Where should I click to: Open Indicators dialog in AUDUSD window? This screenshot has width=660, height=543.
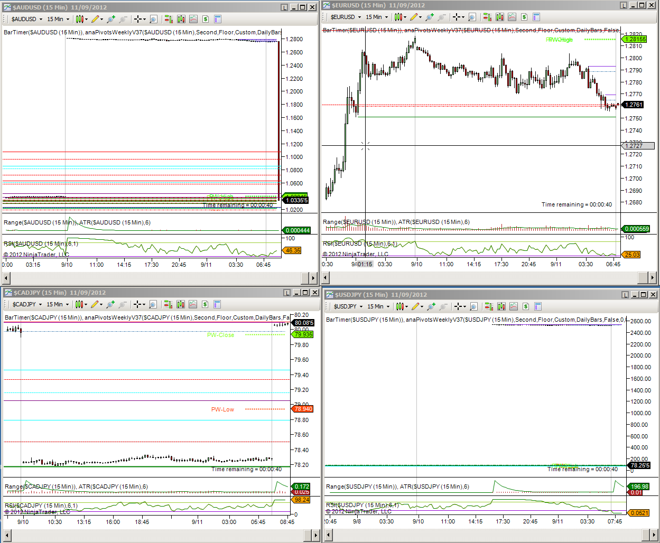[181, 19]
